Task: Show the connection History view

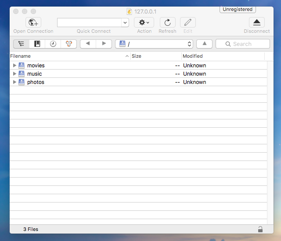Action: (53, 44)
